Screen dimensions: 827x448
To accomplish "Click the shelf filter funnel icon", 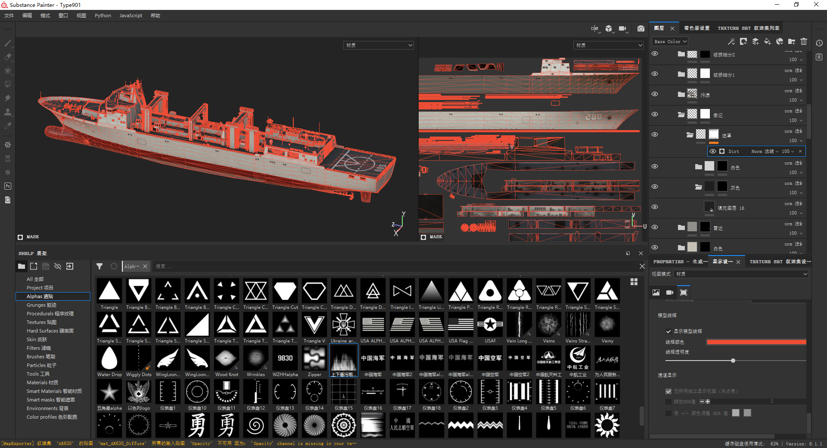I will [99, 266].
